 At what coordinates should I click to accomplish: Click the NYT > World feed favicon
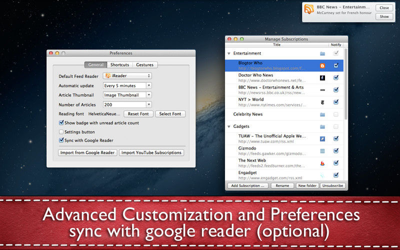click(x=322, y=102)
